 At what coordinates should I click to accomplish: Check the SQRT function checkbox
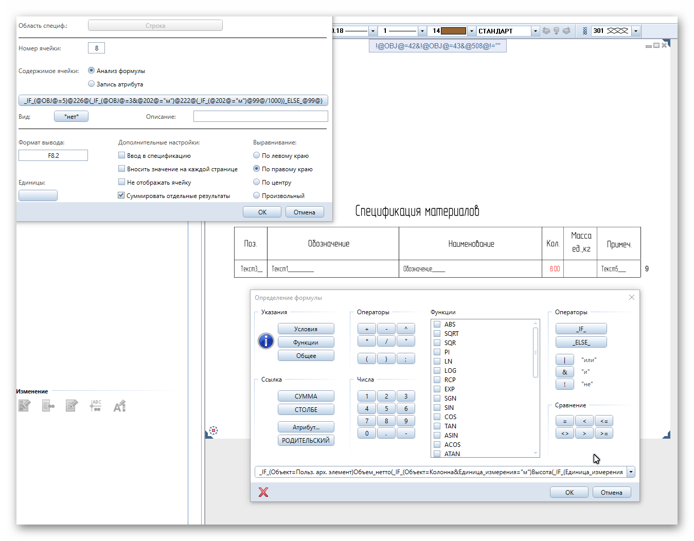(437, 333)
